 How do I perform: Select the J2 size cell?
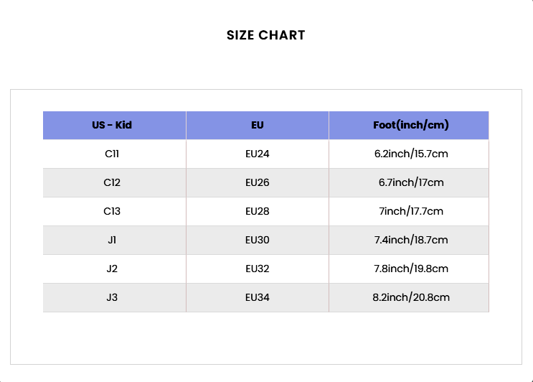pyautogui.click(x=112, y=269)
